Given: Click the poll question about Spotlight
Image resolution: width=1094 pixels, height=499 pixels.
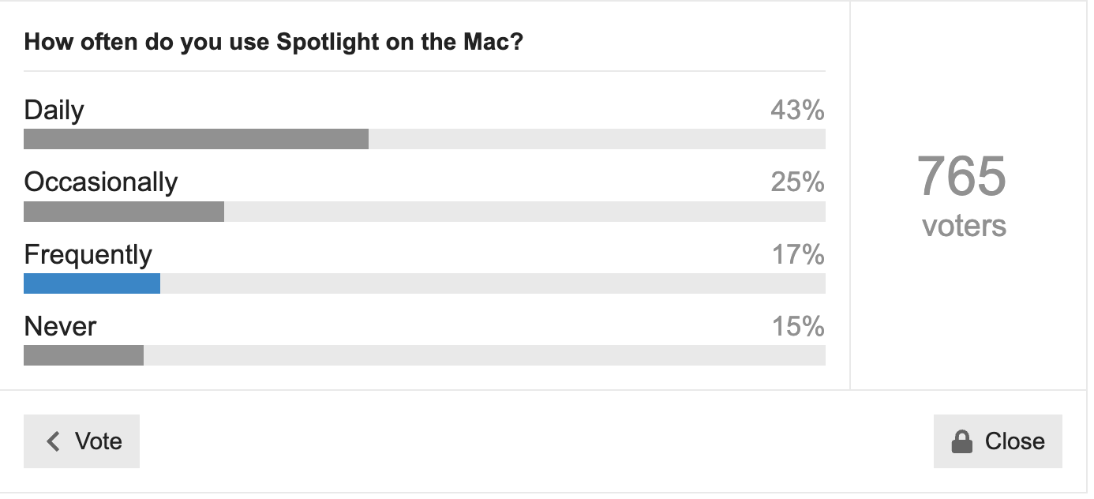Looking at the screenshot, I should click(x=274, y=42).
